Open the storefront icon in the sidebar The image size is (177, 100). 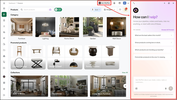4,83
